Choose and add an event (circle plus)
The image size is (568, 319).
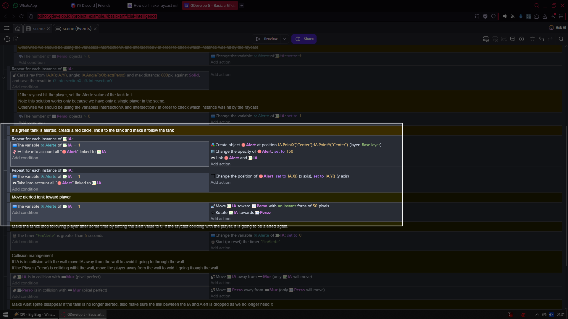[x=522, y=39]
